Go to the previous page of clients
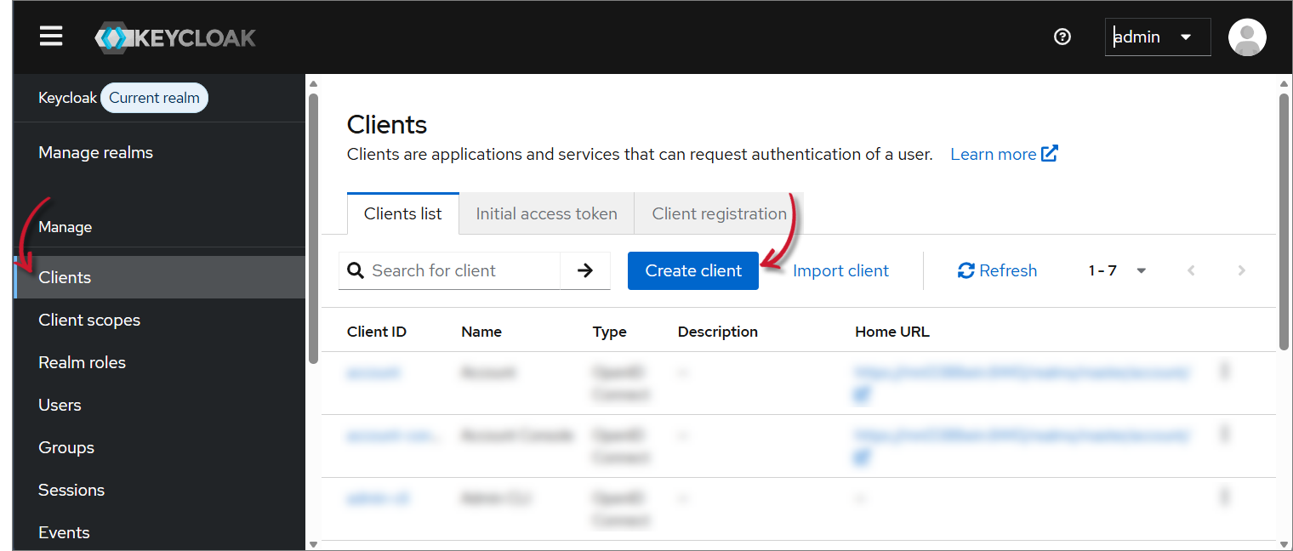This screenshot has width=1293, height=551. coord(1191,270)
